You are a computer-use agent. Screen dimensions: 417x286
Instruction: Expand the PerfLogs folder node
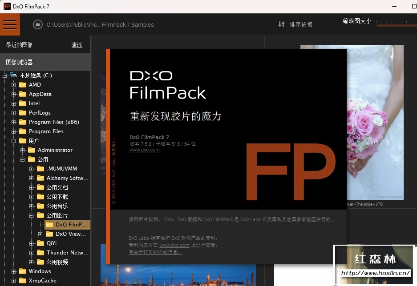[13, 113]
